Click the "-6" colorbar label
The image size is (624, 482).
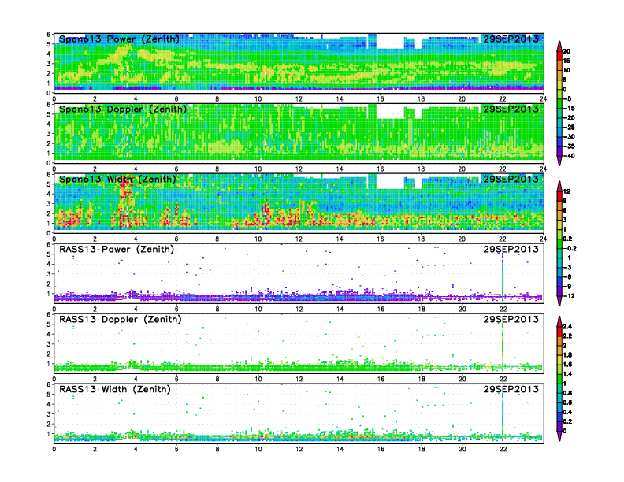coord(567,277)
